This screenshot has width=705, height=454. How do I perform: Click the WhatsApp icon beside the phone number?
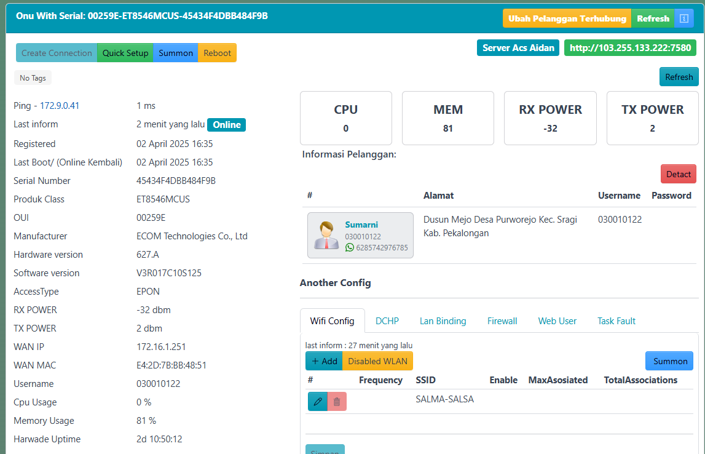coord(350,247)
